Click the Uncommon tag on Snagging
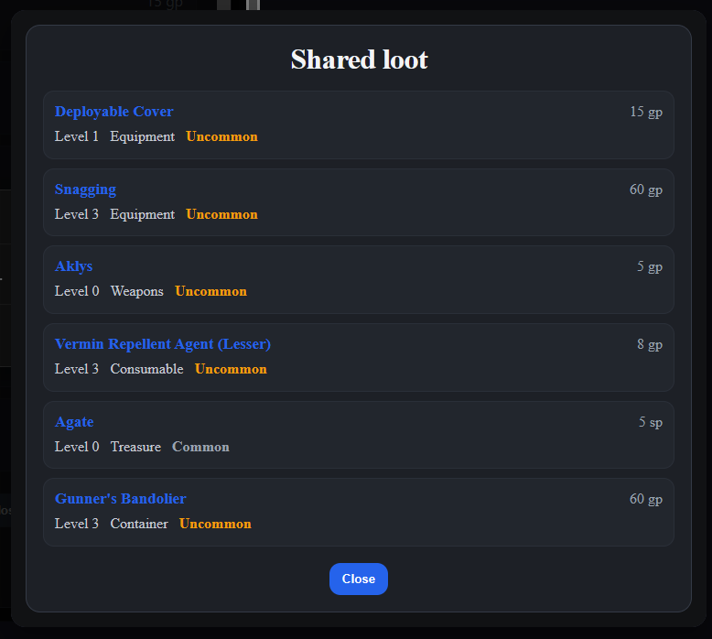The height and width of the screenshot is (639, 712). pos(221,214)
